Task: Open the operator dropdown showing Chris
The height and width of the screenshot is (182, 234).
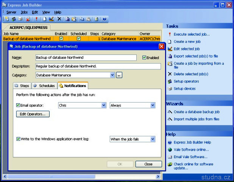Action: [104, 105]
